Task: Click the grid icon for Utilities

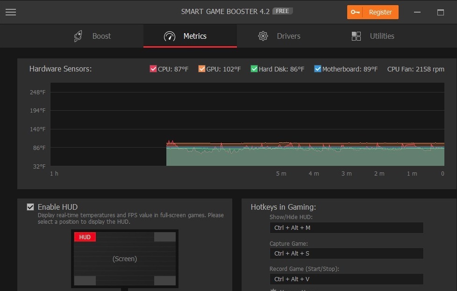Action: pyautogui.click(x=356, y=36)
